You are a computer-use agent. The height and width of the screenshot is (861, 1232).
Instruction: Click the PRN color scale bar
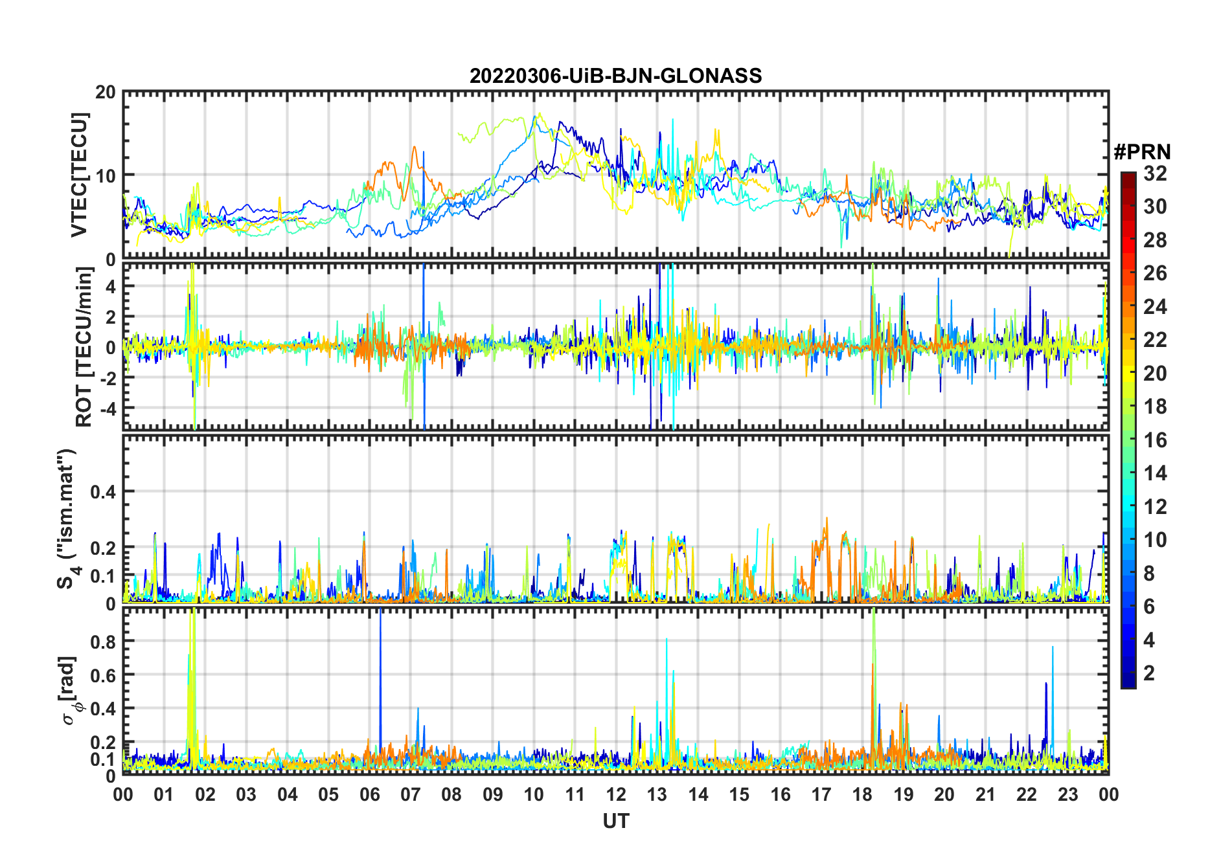click(1128, 430)
